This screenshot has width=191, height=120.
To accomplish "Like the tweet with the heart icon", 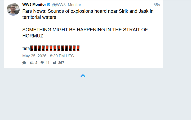I will point(42,63).
